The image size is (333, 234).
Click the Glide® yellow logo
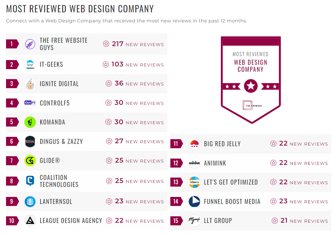coord(30,161)
